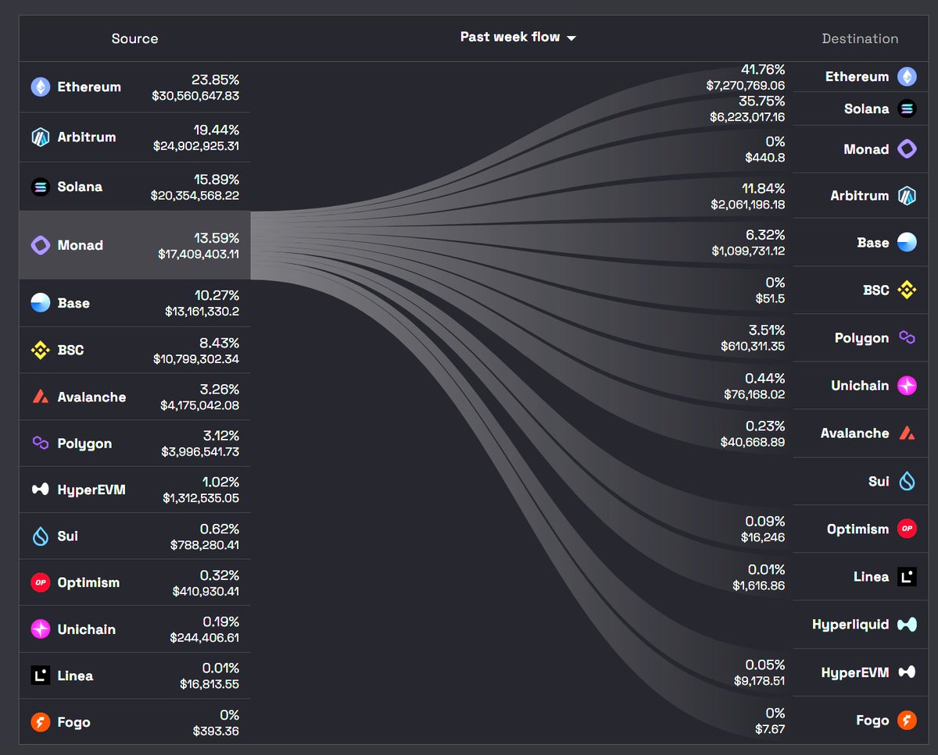Click the Arbitrum icon in Destination list
The width and height of the screenshot is (938, 755).
click(x=907, y=196)
